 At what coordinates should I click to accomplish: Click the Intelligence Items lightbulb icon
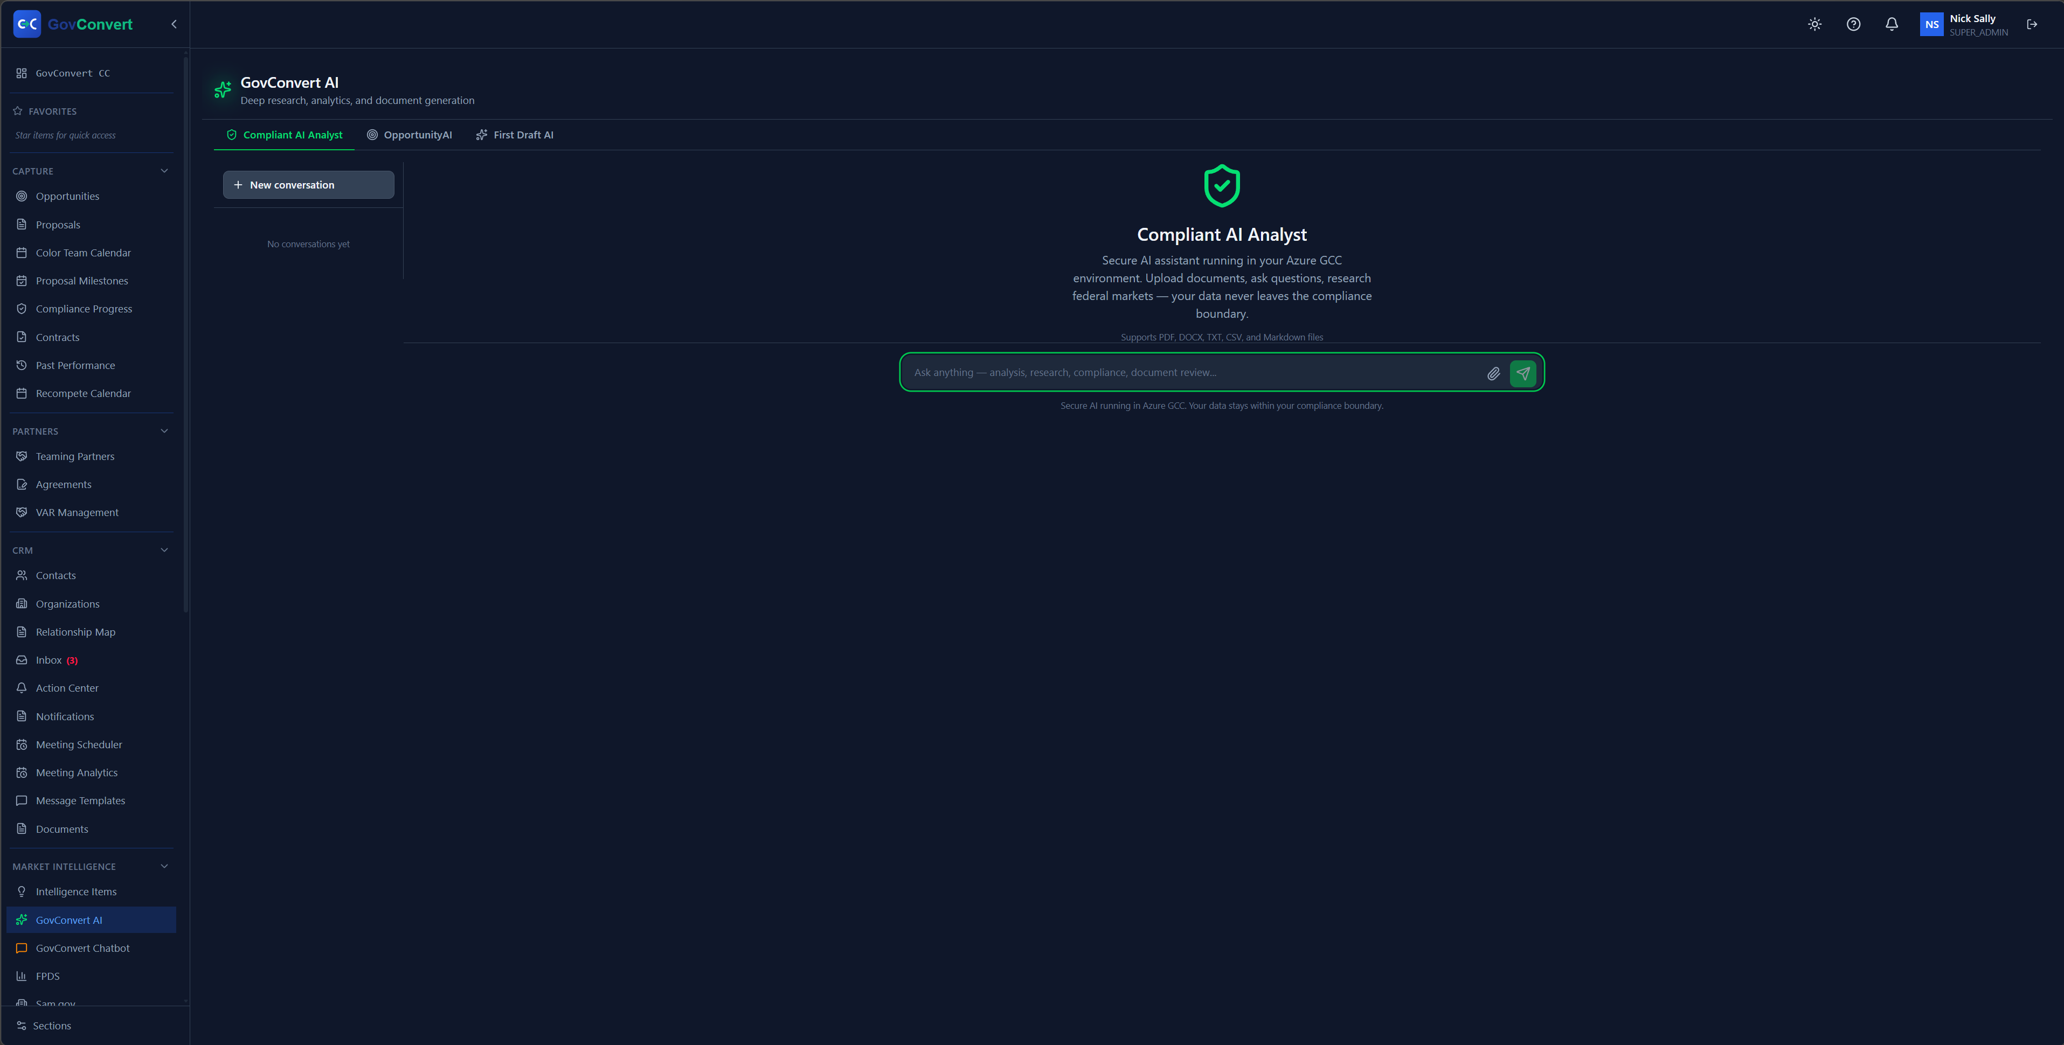(x=22, y=891)
